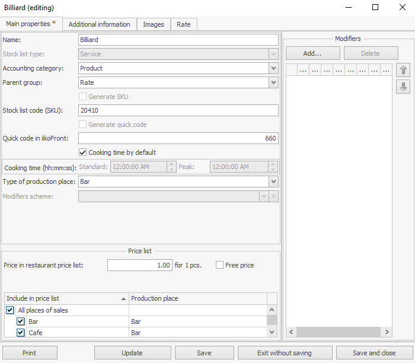Open the Accounting category dropdown
Screen dimensions: 415x363
click(273, 68)
